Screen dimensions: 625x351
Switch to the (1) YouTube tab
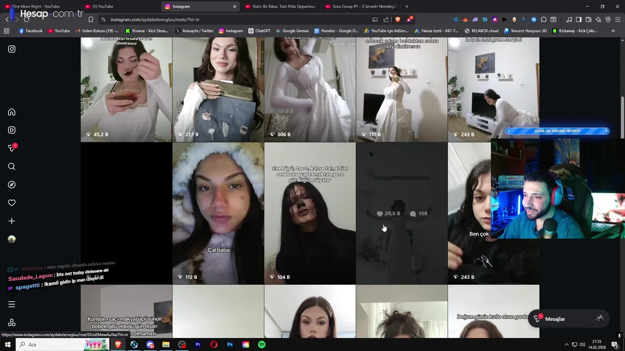click(120, 6)
